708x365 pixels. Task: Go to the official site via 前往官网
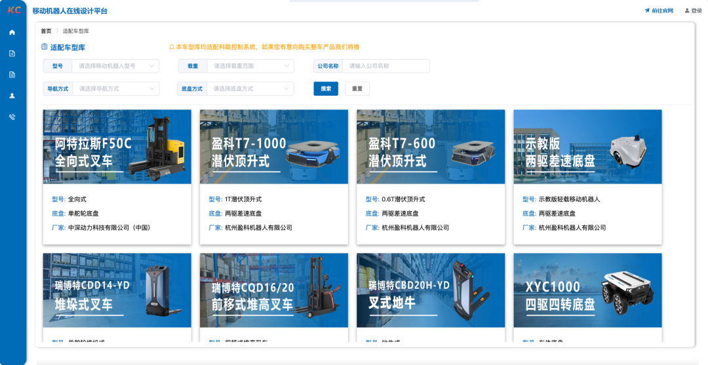coord(658,10)
